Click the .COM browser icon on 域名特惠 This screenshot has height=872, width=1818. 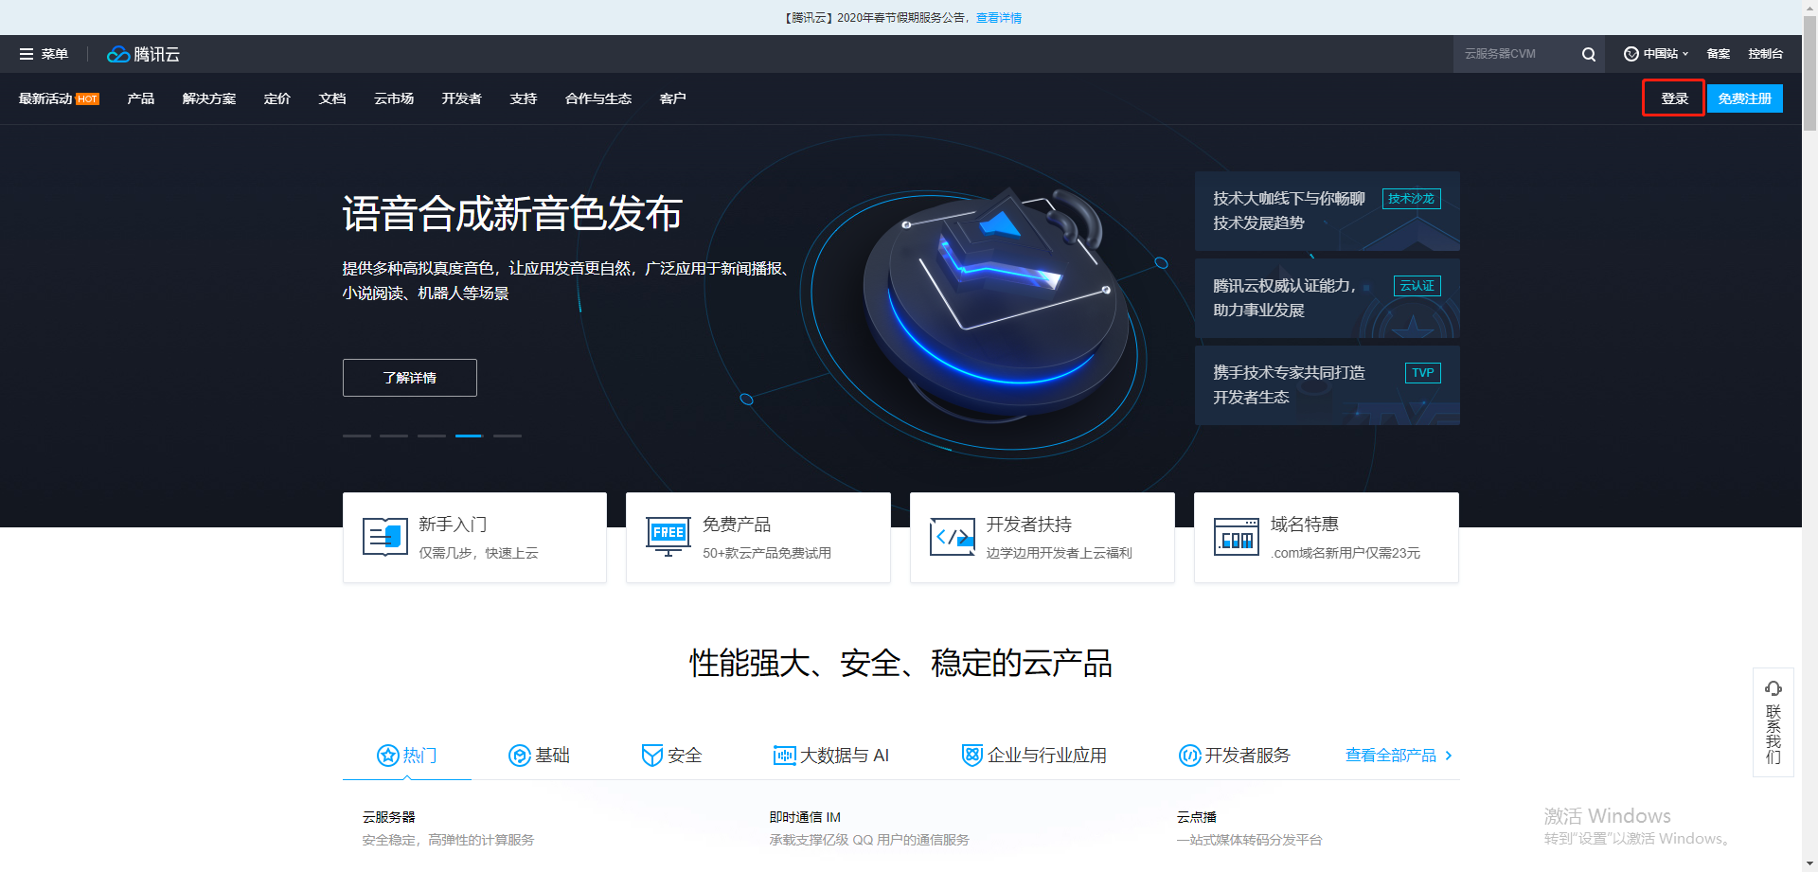(1237, 537)
